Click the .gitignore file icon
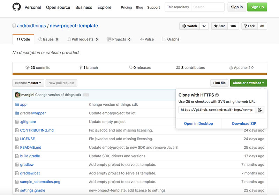Screen dimensions: 279x195 coord(16,122)
